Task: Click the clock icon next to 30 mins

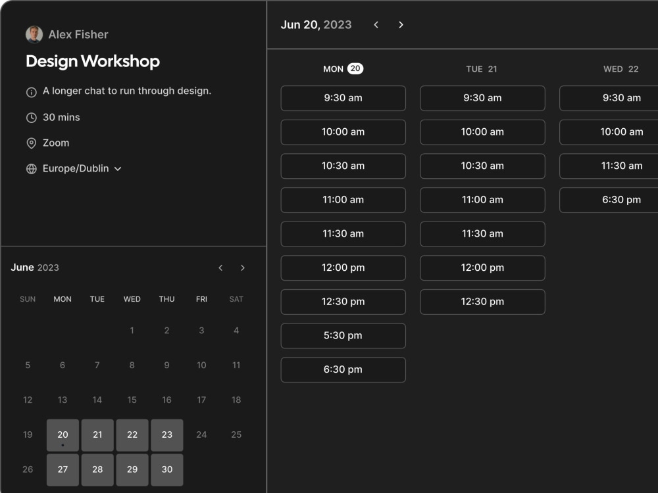Action: pyautogui.click(x=32, y=118)
